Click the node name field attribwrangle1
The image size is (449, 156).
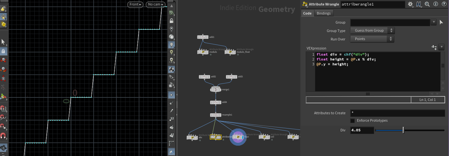373,4
